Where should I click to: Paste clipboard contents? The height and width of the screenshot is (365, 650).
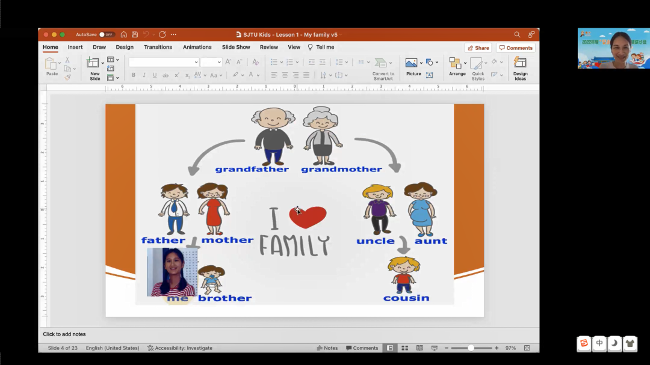tap(51, 67)
